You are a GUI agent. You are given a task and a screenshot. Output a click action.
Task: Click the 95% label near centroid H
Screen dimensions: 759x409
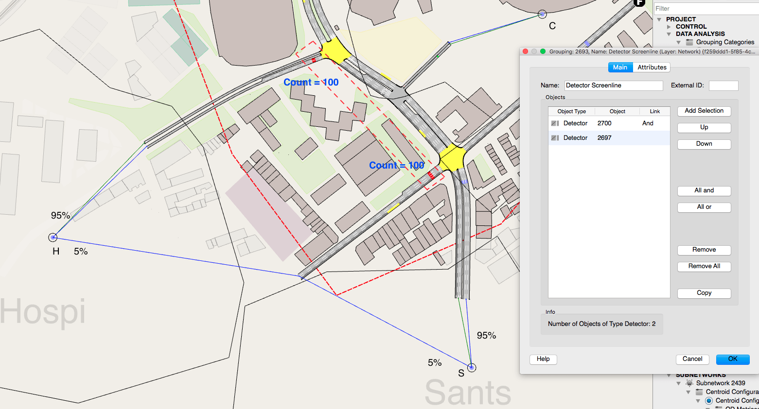(61, 215)
